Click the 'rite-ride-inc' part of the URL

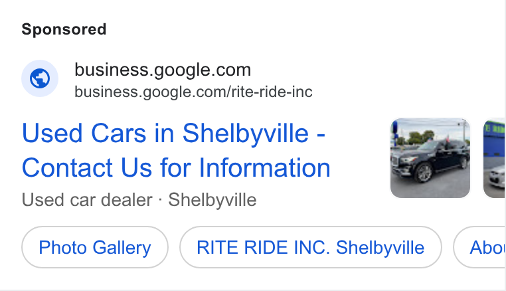[272, 92]
